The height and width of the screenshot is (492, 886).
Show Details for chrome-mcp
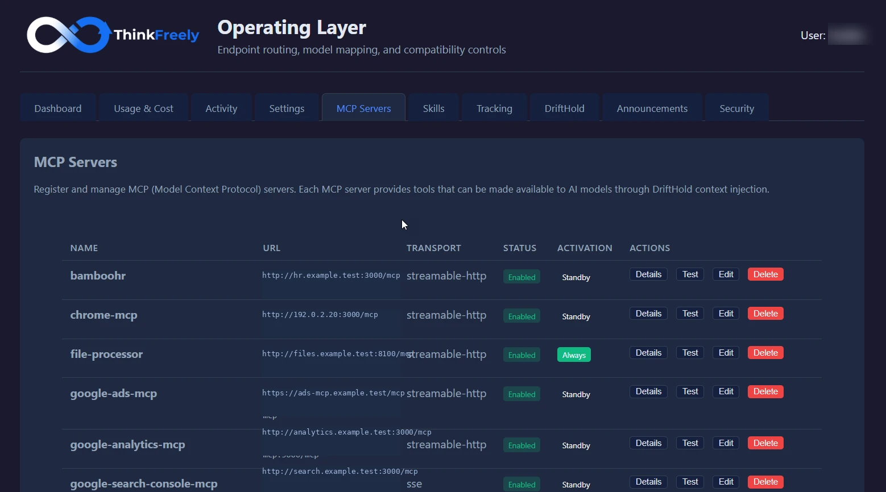point(648,314)
